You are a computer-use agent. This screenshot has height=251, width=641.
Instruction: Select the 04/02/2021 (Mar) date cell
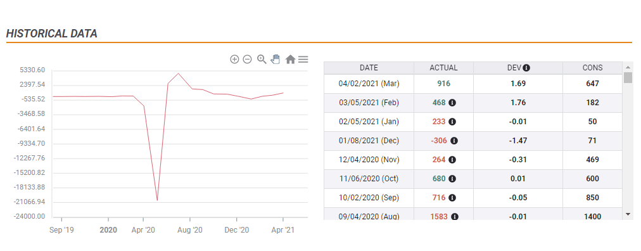pyautogui.click(x=369, y=84)
